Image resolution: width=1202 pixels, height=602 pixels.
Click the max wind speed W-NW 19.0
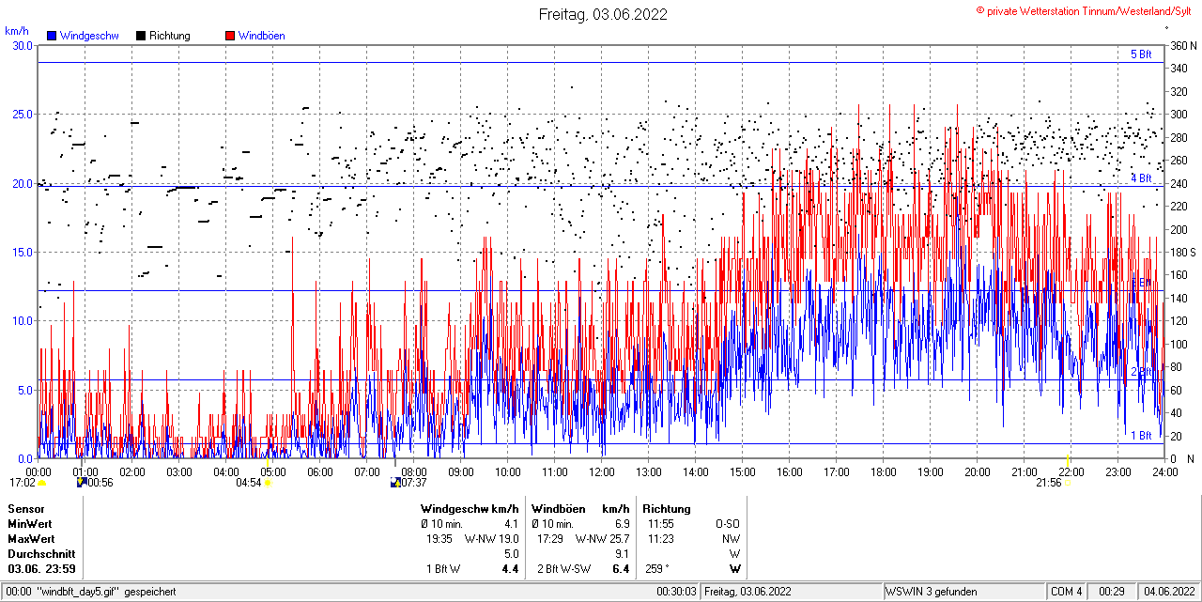coord(491,539)
